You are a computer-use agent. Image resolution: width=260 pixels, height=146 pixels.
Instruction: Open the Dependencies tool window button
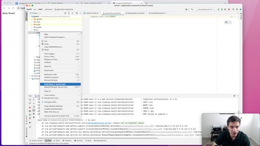point(100,141)
